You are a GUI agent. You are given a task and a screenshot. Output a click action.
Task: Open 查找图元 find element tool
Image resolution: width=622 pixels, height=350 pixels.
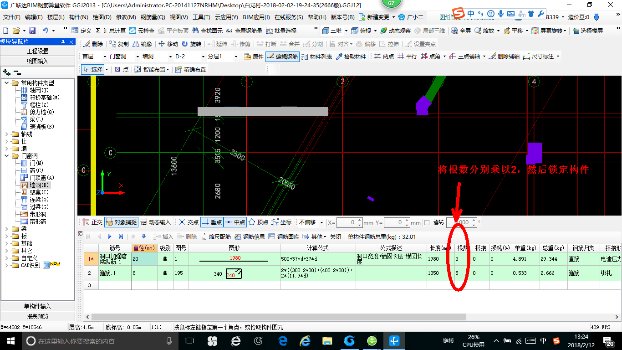[x=208, y=31]
